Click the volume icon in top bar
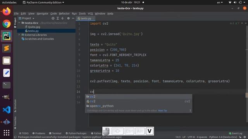 point(235,2)
